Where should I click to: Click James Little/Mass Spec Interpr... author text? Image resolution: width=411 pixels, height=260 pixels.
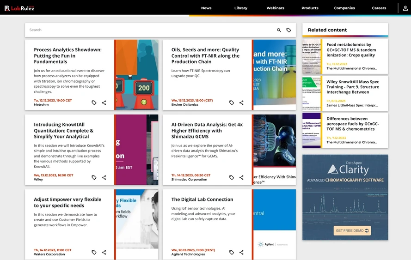tap(352, 105)
